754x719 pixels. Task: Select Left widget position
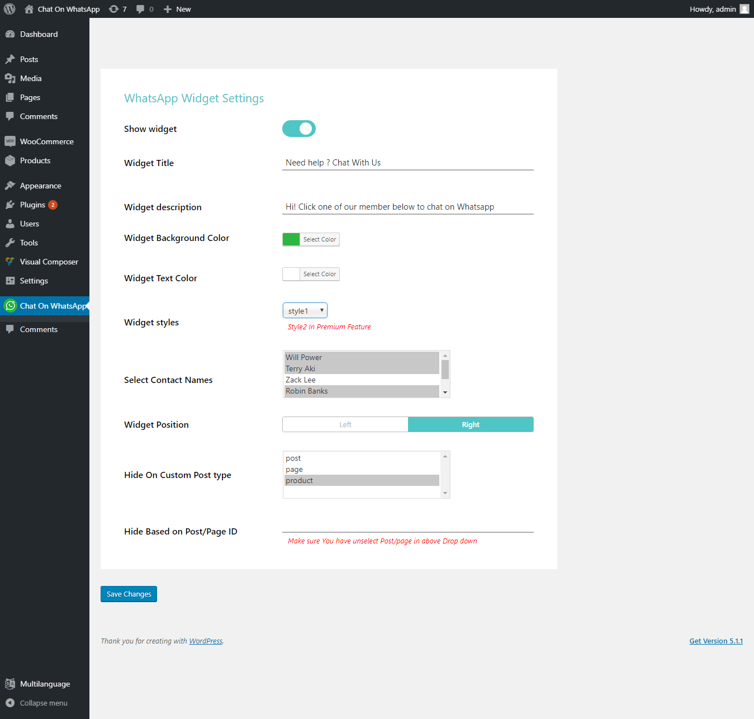coord(345,424)
